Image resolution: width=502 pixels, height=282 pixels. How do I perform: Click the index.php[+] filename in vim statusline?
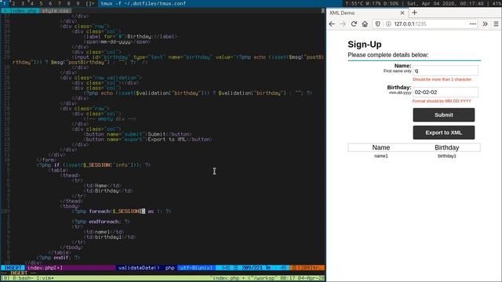(45, 268)
